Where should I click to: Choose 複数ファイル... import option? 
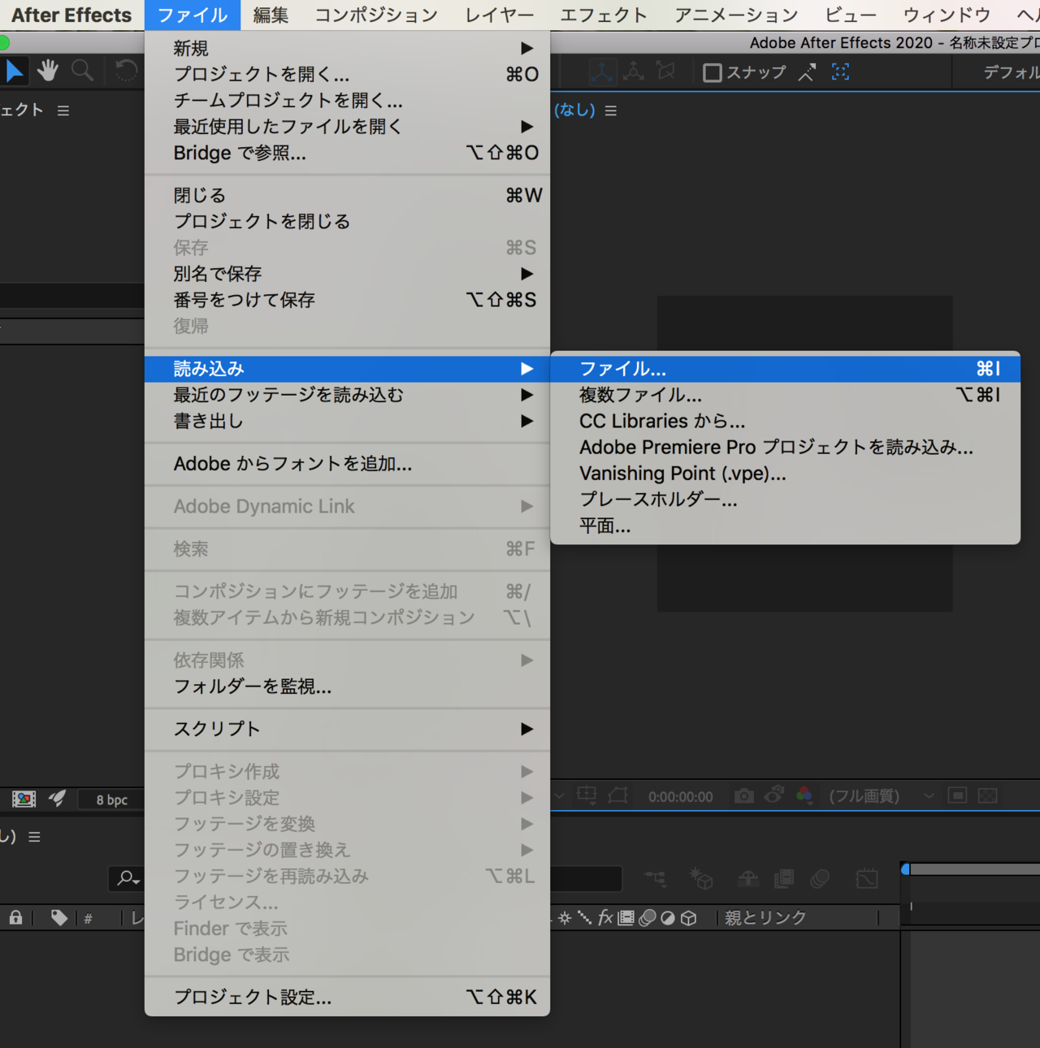coord(786,395)
